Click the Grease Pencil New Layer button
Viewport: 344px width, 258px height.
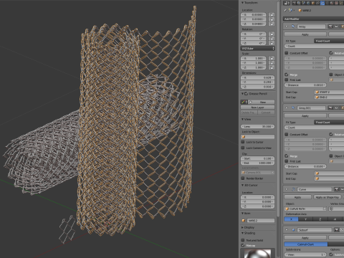[x=258, y=107]
